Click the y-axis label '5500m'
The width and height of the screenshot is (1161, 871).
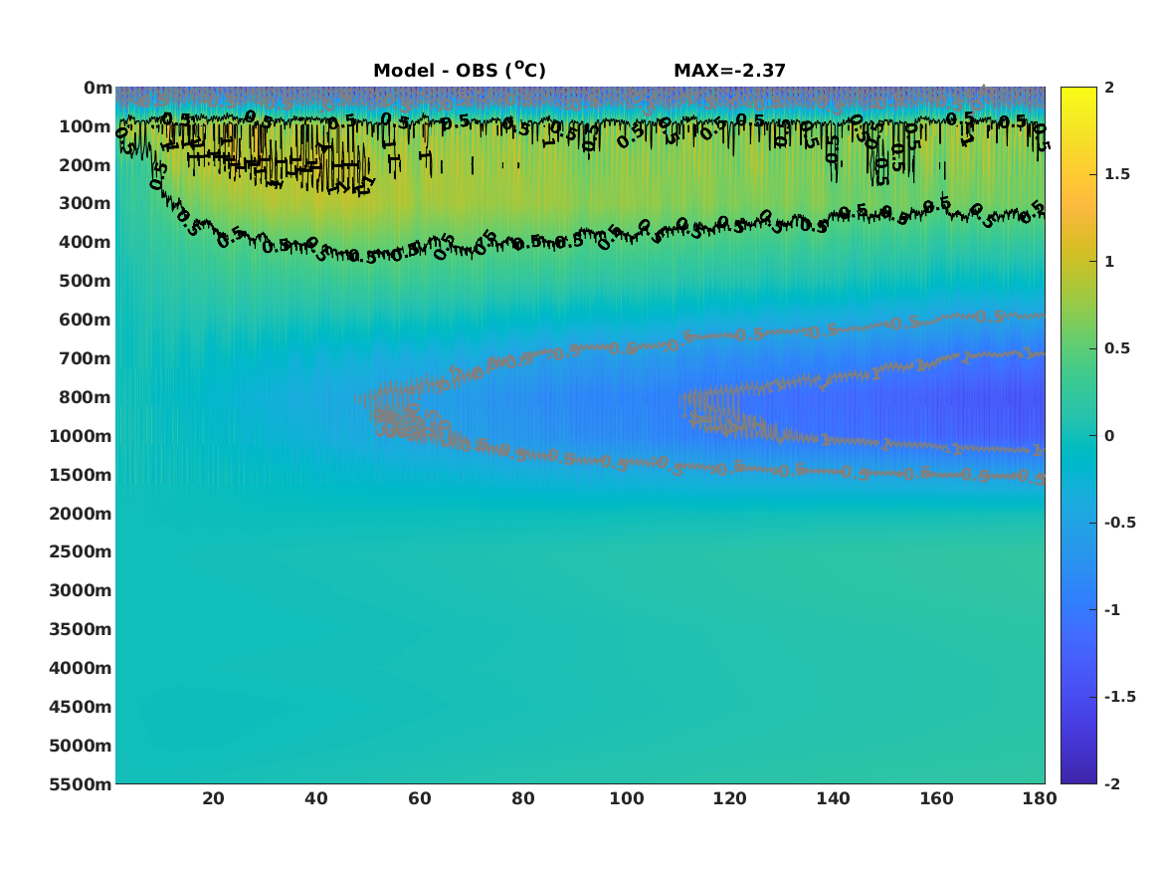(x=81, y=783)
